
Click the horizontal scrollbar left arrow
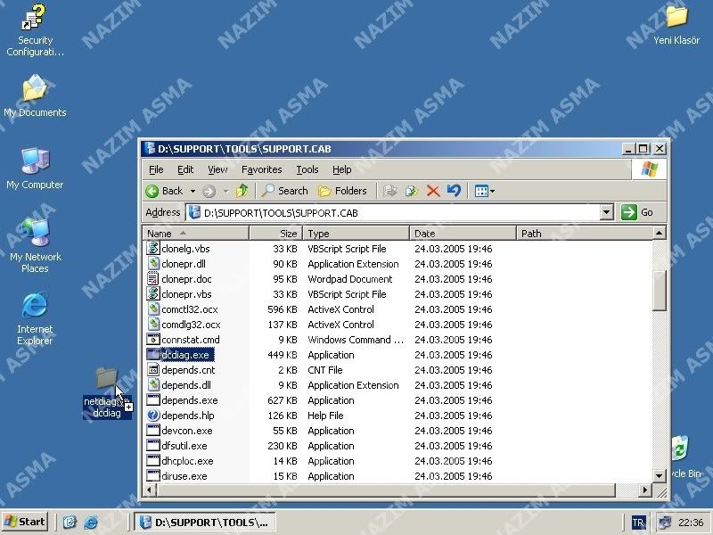[150, 490]
